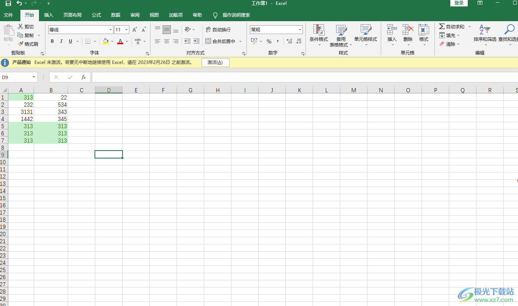Click the Activate (激活) button
The width and height of the screenshot is (518, 306).
point(216,62)
